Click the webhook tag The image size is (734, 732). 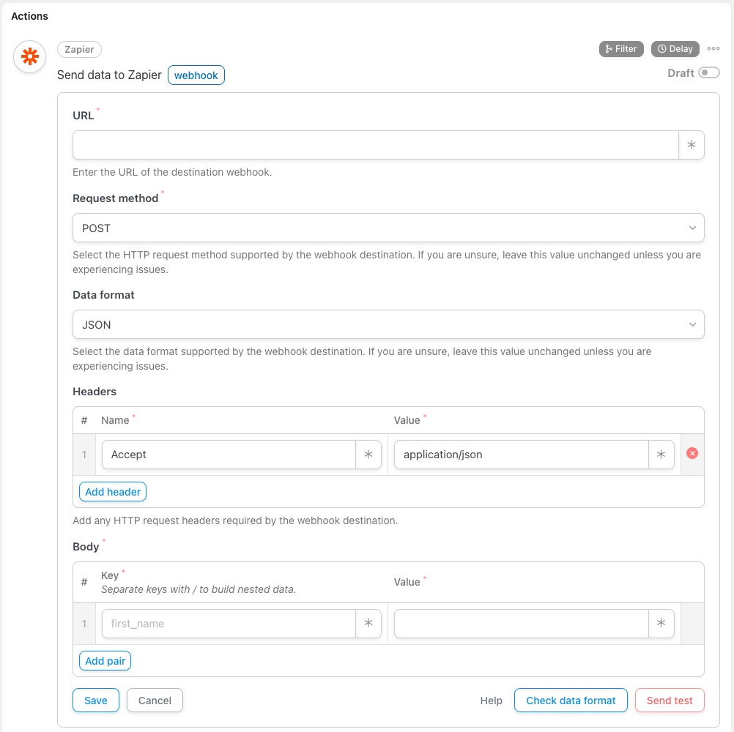(196, 75)
